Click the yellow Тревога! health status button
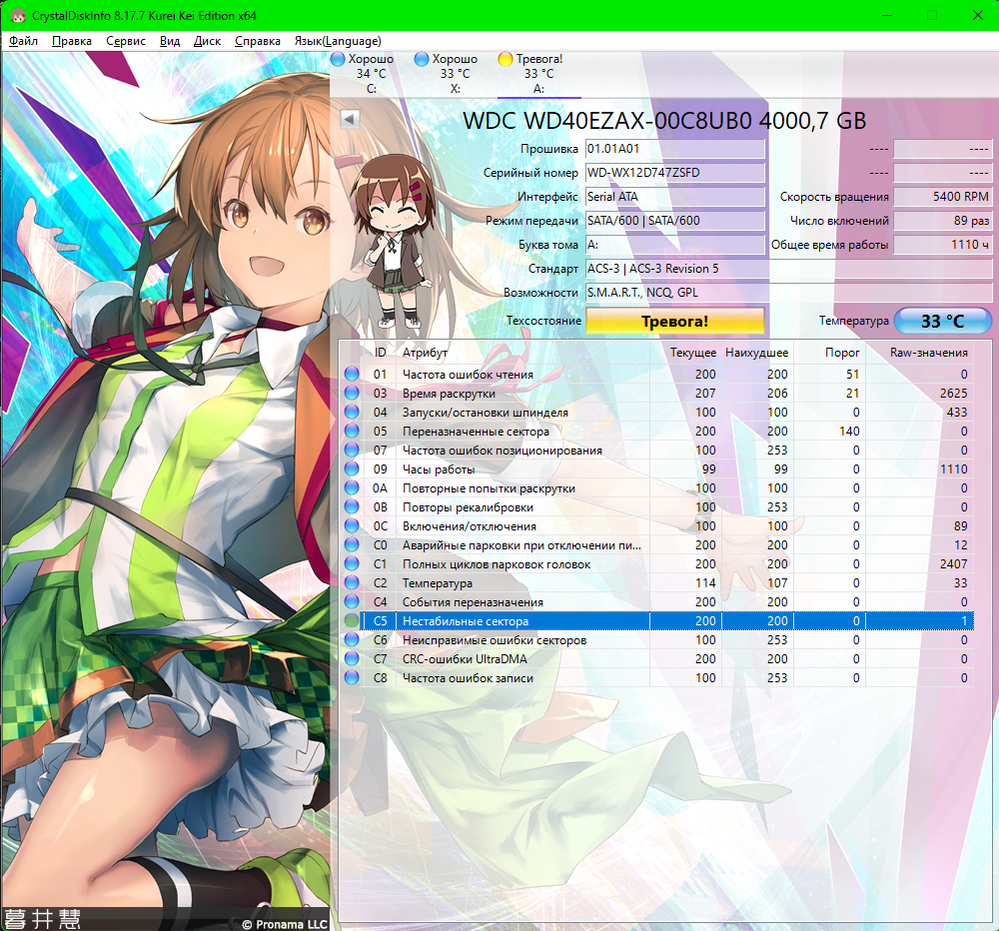 (x=674, y=322)
